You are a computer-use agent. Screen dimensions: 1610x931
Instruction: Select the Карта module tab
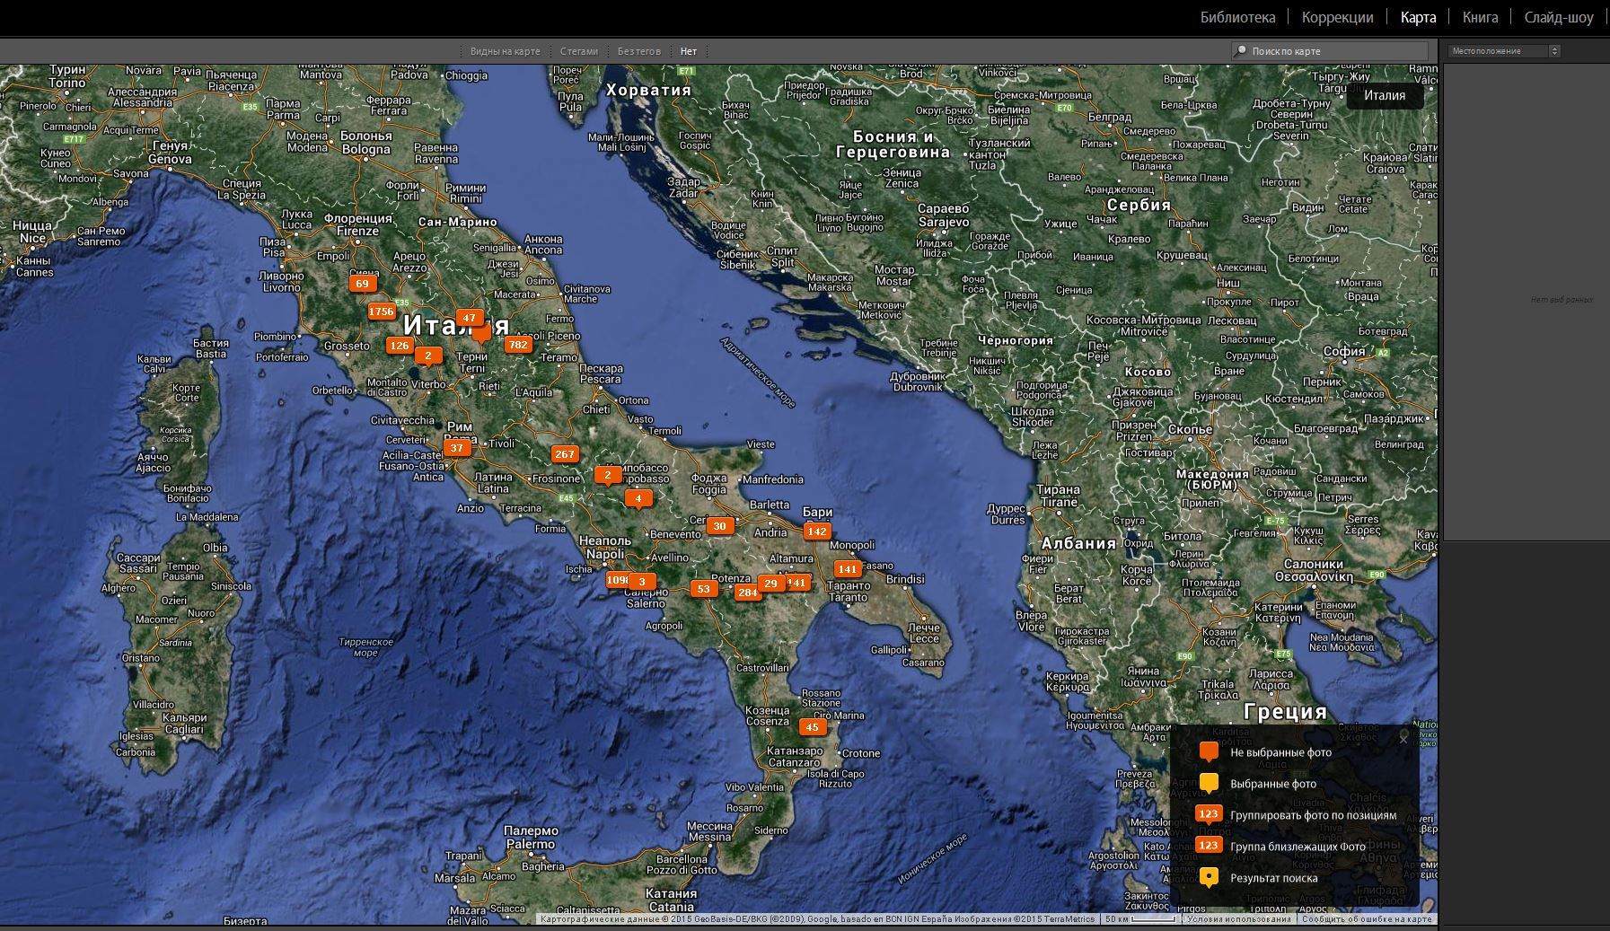pos(1419,17)
